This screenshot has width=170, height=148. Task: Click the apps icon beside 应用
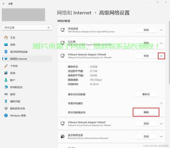point(6,73)
